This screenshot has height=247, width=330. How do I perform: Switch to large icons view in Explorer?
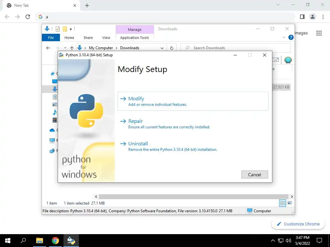click(x=290, y=203)
